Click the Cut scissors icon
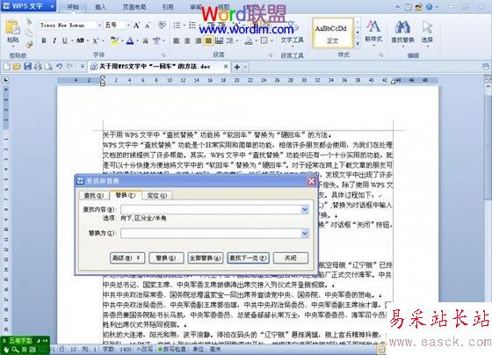492x355 pixels. point(29,22)
